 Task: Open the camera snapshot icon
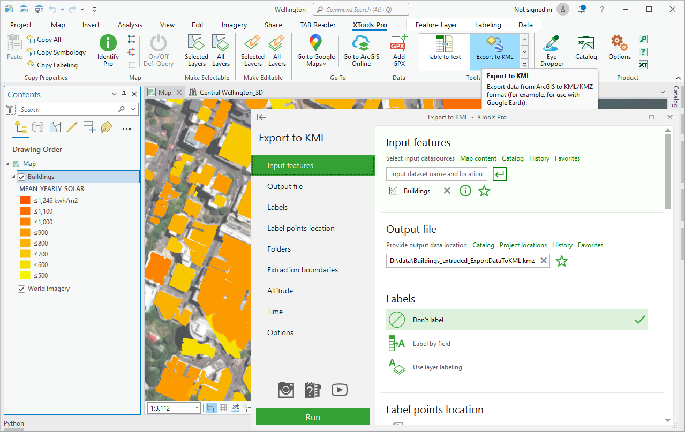pos(286,390)
